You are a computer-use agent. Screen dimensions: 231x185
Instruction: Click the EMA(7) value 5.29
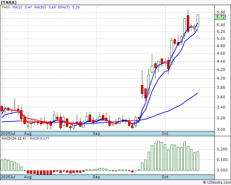[76, 7]
